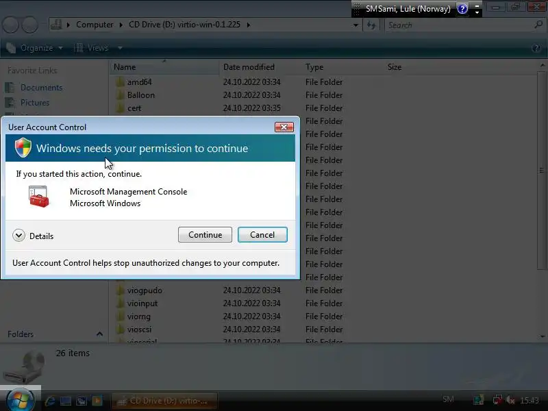
Task: Select the viogpudo folder icon
Action: point(120,290)
